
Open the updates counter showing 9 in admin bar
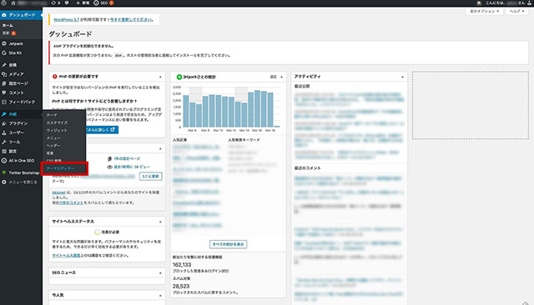click(x=56, y=2)
